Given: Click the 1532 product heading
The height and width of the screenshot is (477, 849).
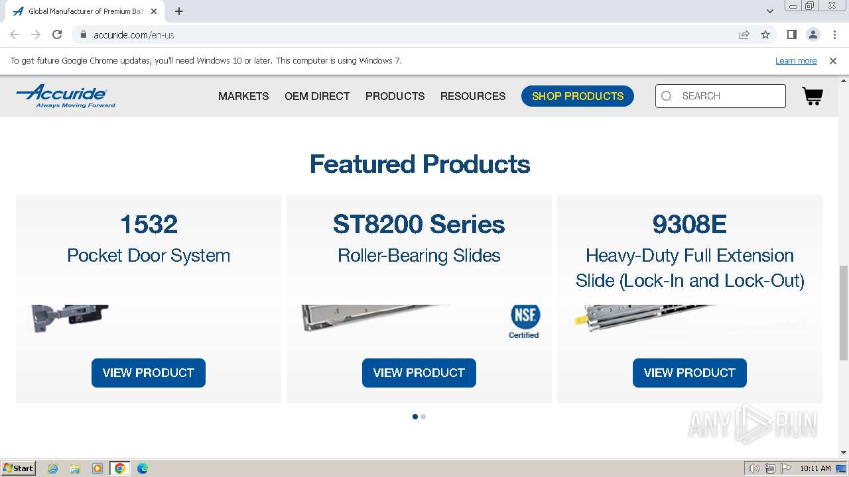Looking at the screenshot, I should click(149, 225).
